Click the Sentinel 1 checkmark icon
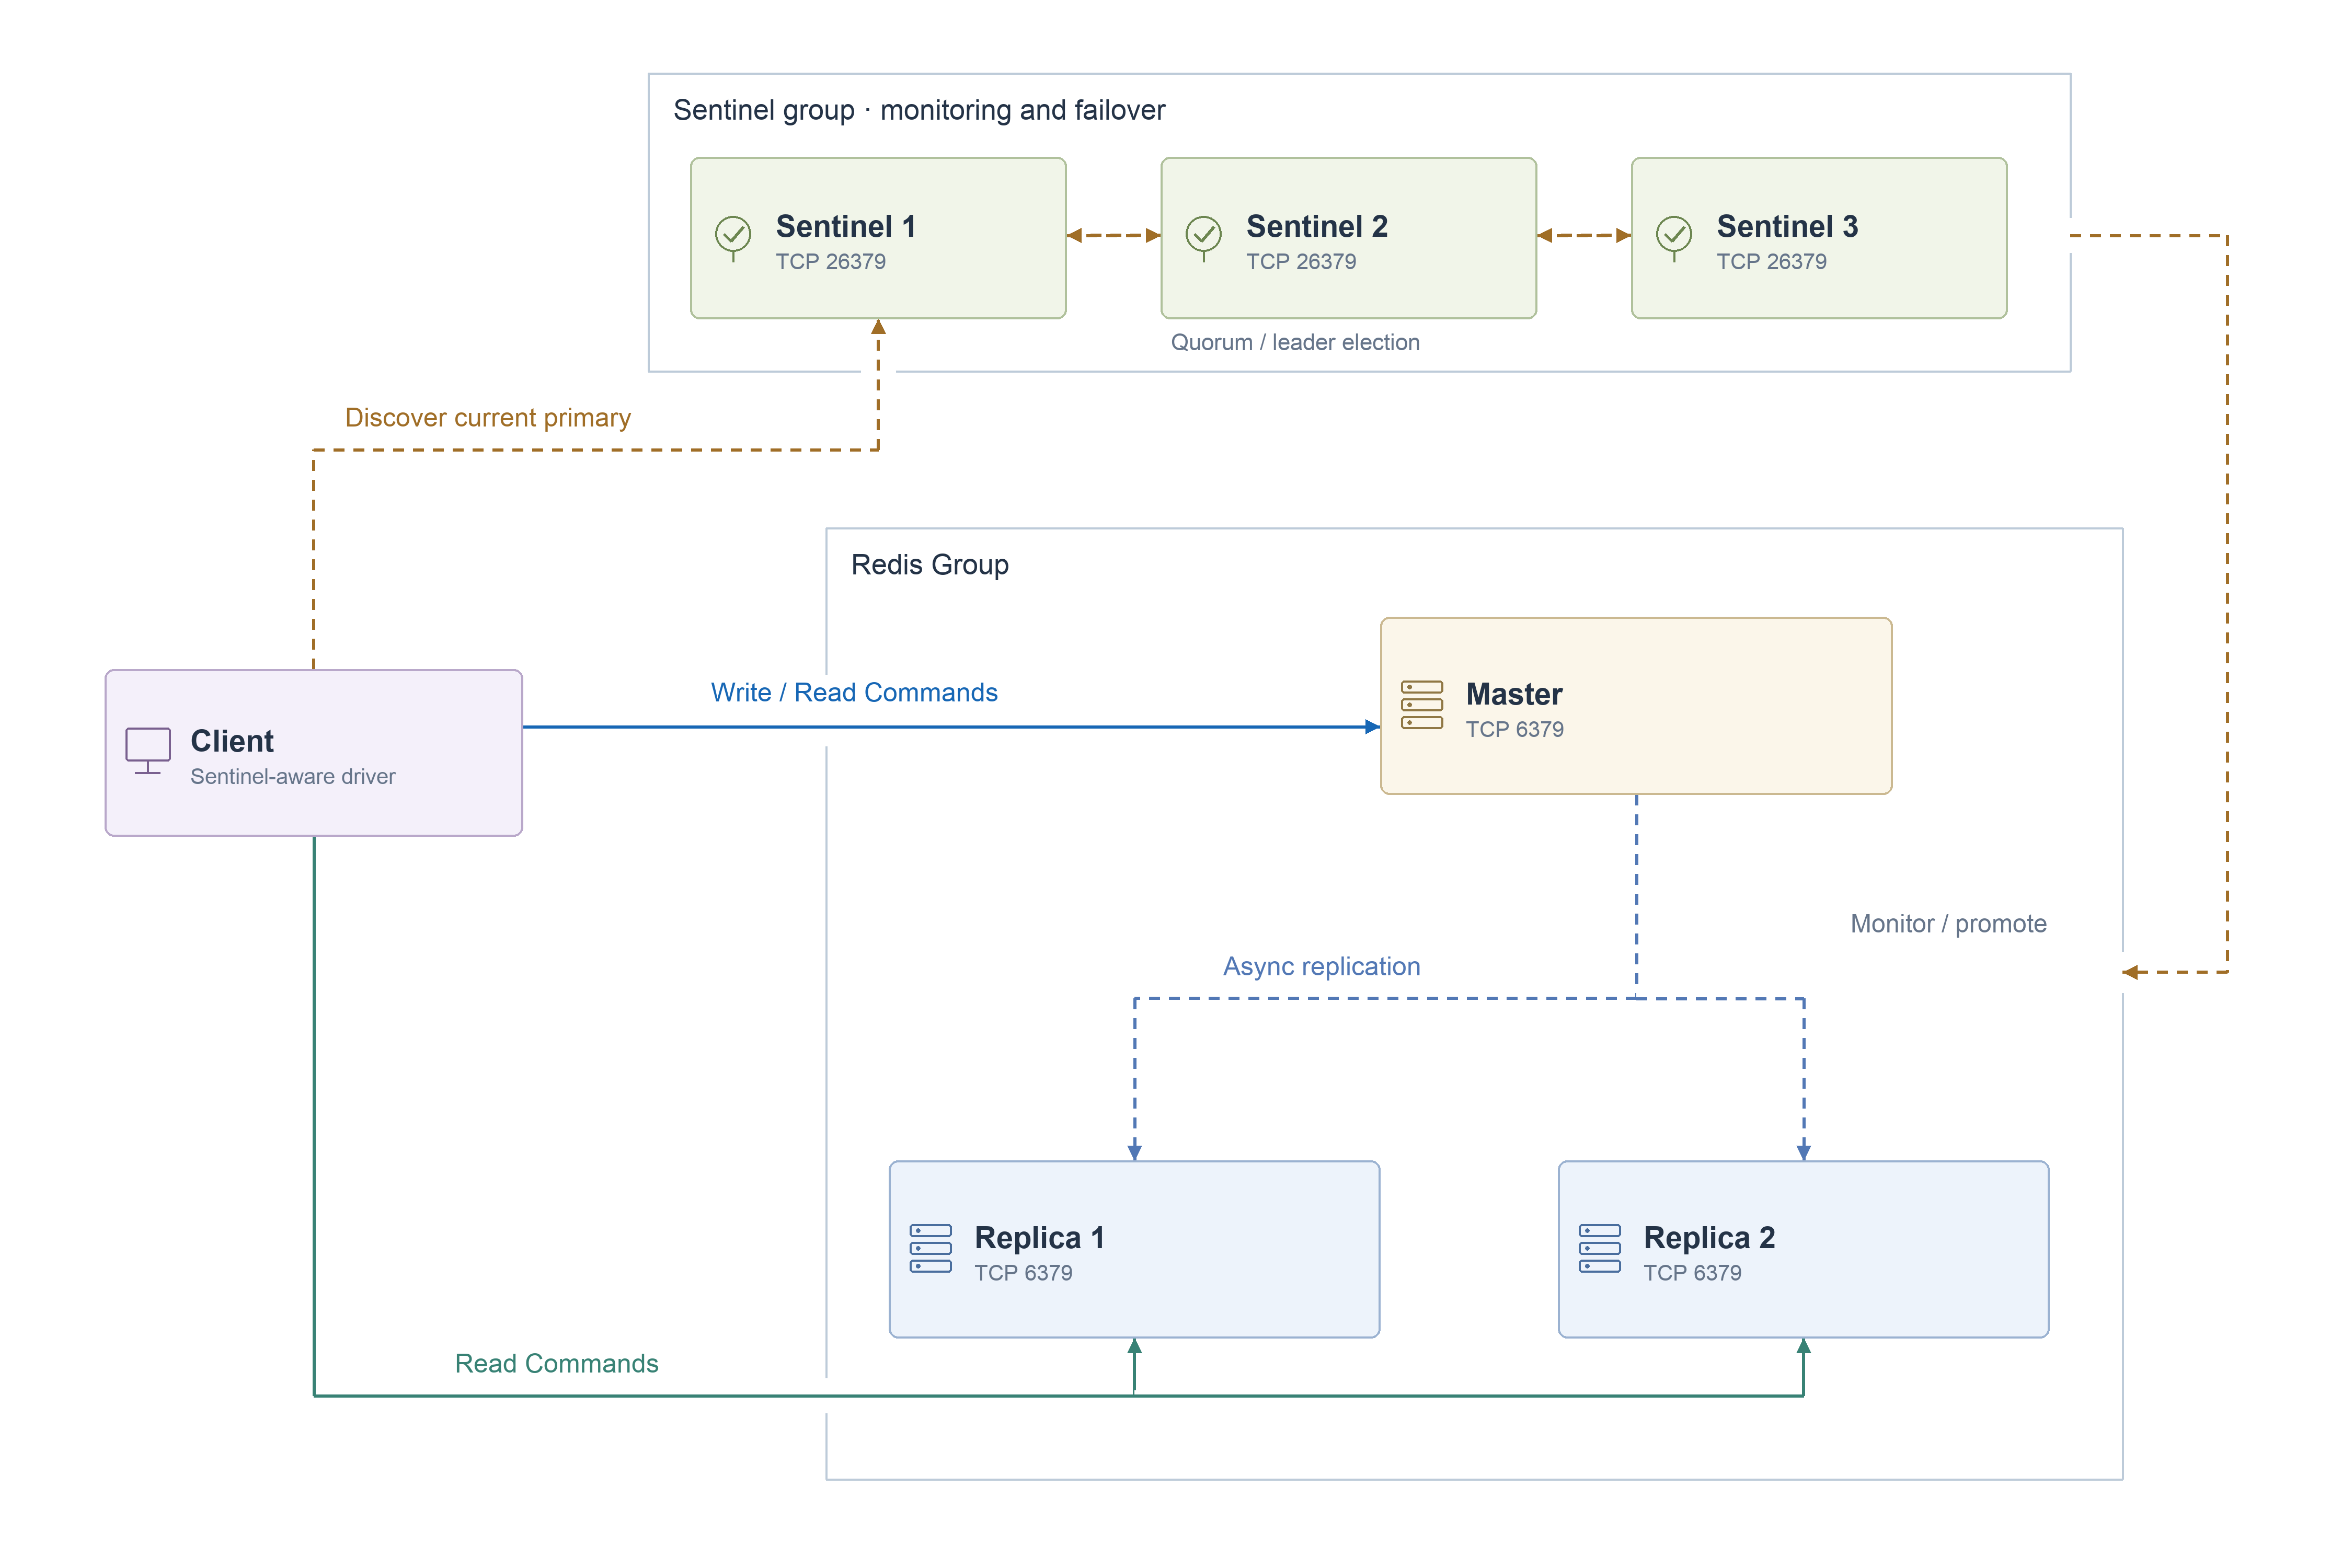This screenshot has width=2342, height=1568. tap(733, 238)
